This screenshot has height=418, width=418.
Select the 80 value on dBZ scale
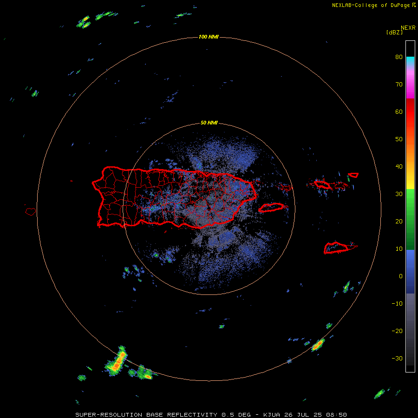click(x=399, y=57)
